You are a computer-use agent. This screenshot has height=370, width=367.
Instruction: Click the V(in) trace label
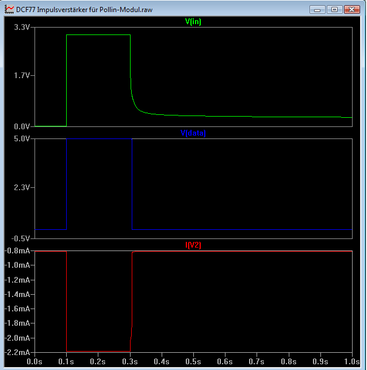193,21
